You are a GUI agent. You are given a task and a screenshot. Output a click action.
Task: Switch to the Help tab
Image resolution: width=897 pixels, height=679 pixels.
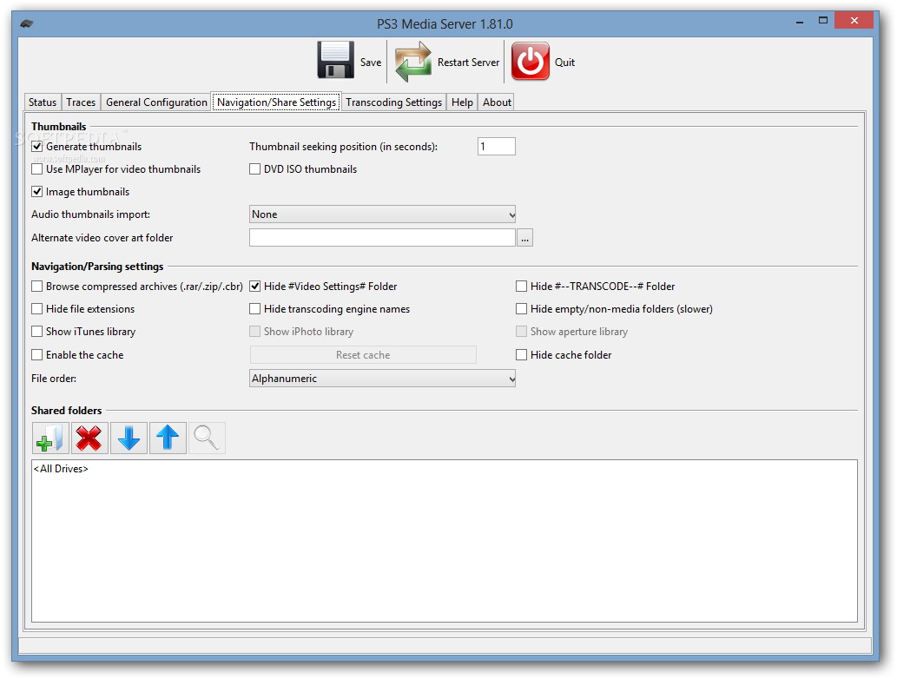pyautogui.click(x=462, y=102)
